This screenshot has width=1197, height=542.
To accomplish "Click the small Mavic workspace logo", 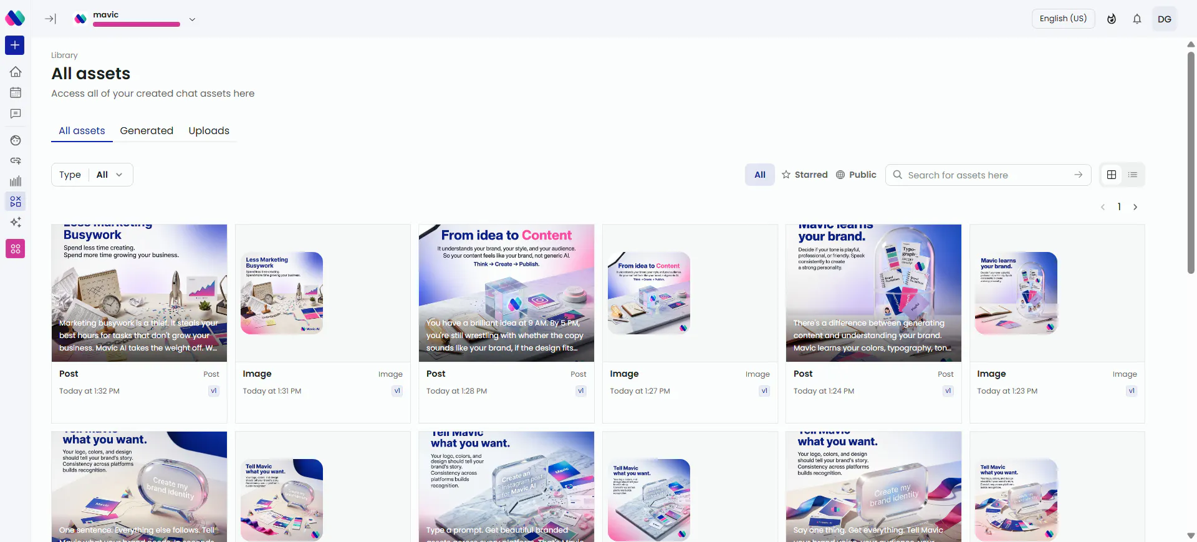I will coord(80,19).
